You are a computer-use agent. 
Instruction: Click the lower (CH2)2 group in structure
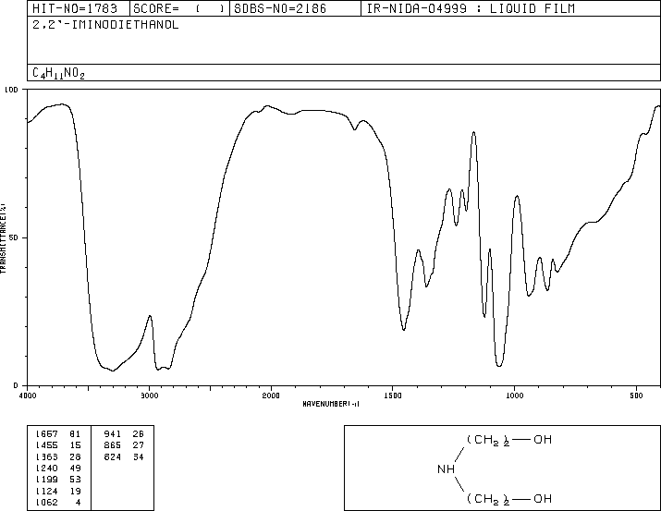[488, 499]
